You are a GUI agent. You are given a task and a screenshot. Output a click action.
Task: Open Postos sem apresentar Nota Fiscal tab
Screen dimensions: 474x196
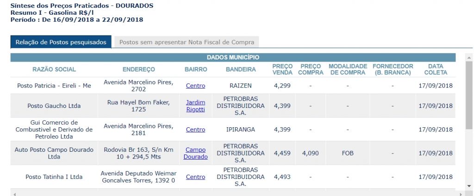point(187,42)
